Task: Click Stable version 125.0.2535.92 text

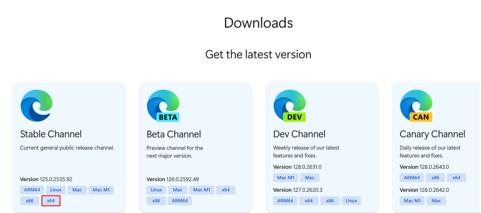Action: coord(46,179)
